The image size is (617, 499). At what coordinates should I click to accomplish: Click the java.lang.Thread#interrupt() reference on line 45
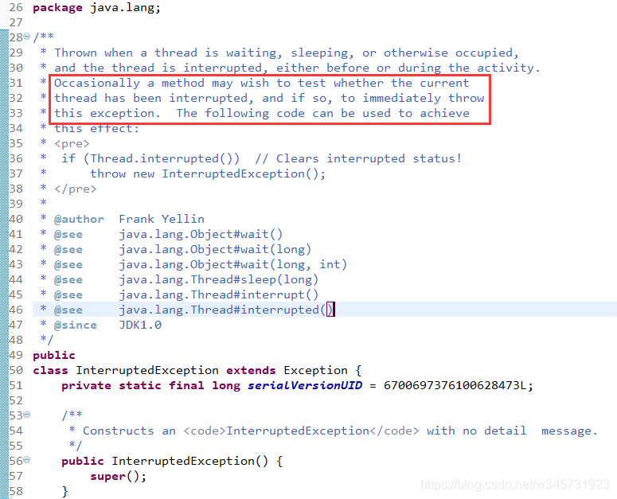click(219, 295)
